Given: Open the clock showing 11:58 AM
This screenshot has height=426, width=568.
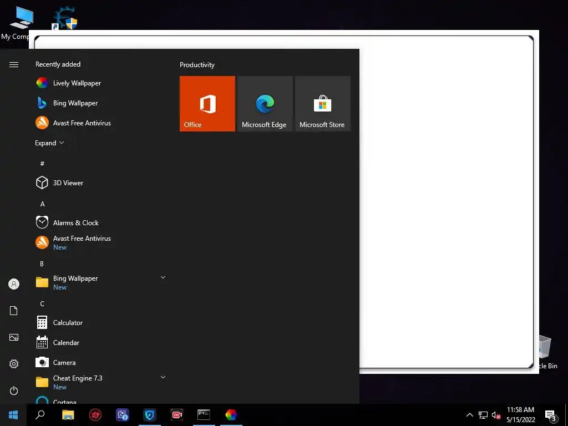Looking at the screenshot, I should click(520, 415).
